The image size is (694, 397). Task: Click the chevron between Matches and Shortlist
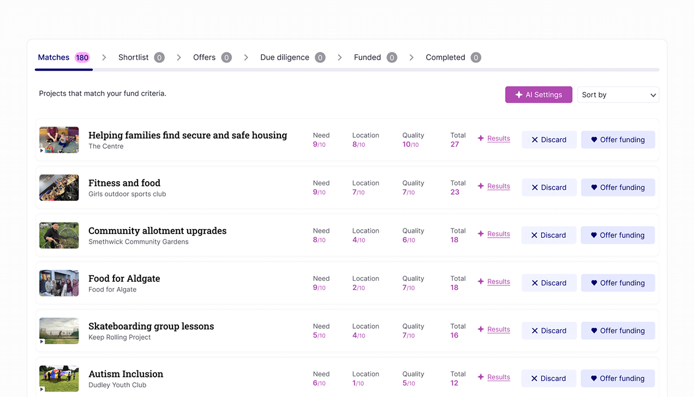pos(104,57)
